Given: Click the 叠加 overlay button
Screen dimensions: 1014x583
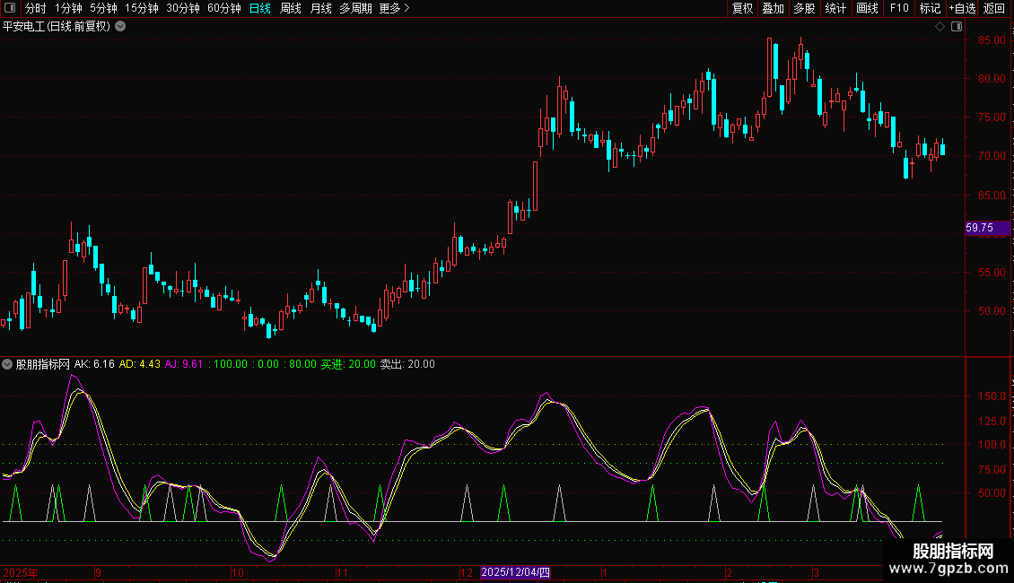Looking at the screenshot, I should pyautogui.click(x=773, y=8).
